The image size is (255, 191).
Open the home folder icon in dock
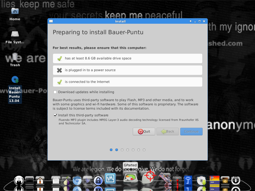tap(40, 181)
